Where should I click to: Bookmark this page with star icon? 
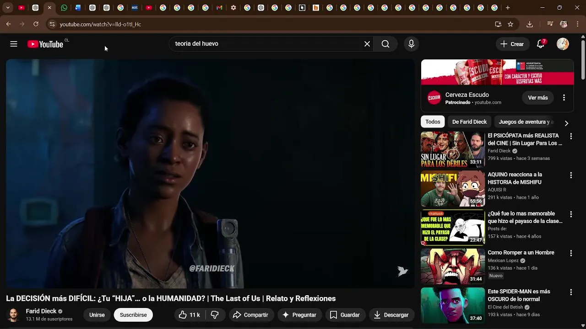point(510,24)
